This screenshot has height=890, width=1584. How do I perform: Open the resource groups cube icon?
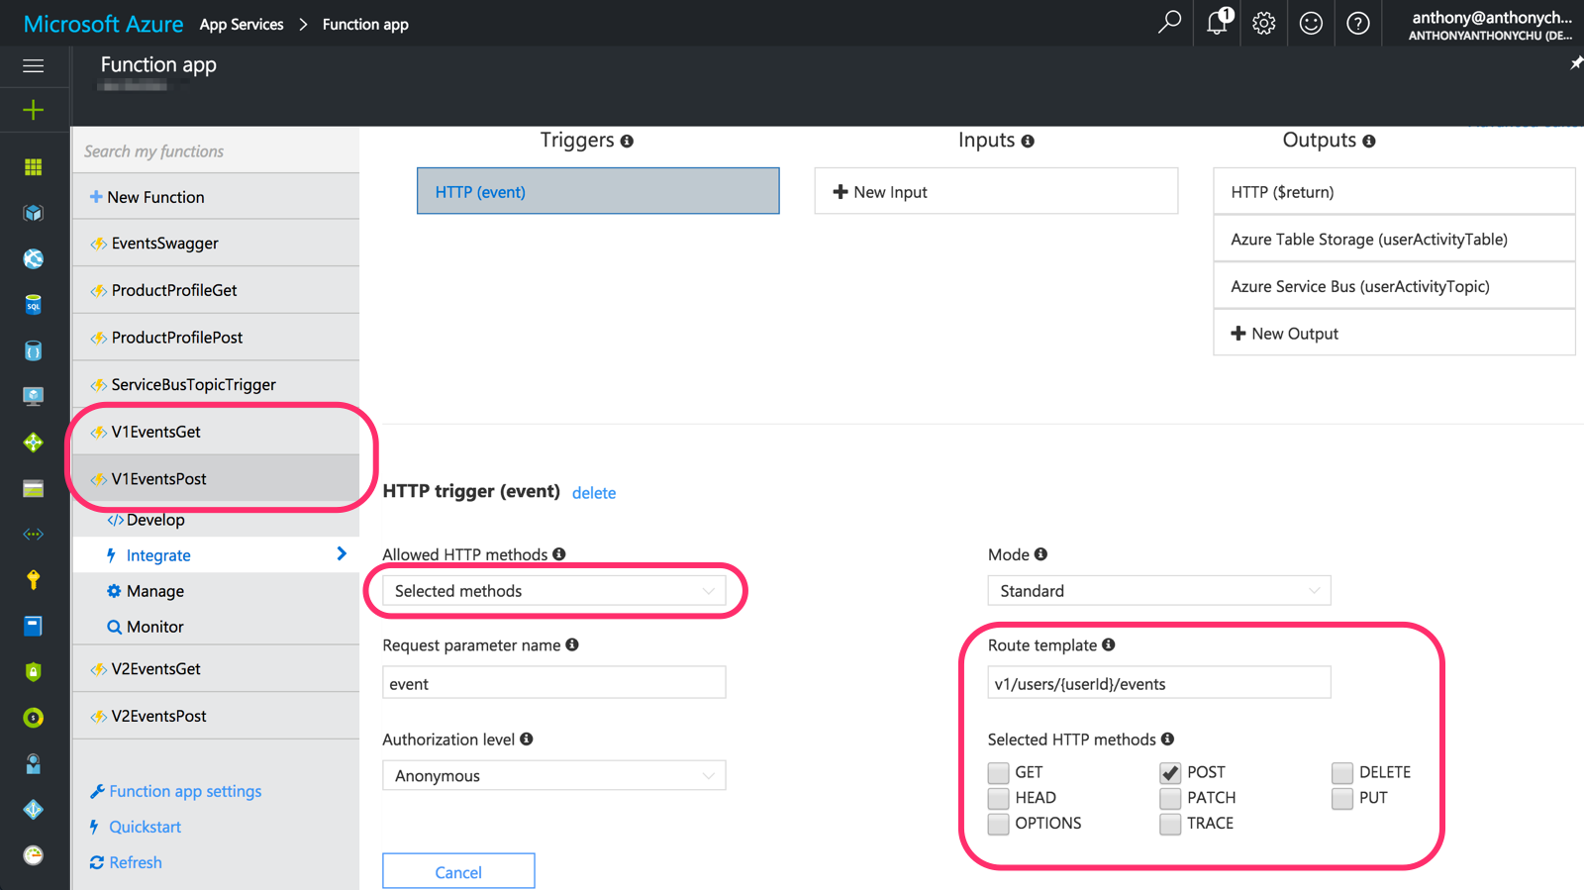[x=34, y=213]
